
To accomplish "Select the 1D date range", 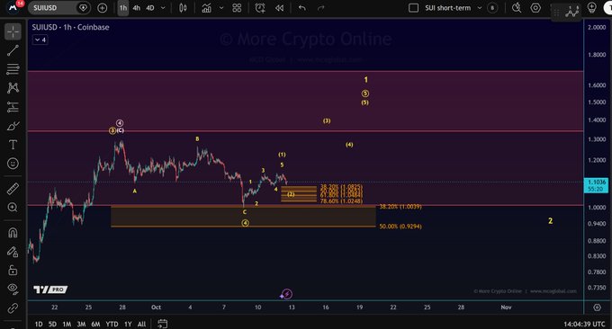I will point(39,324).
